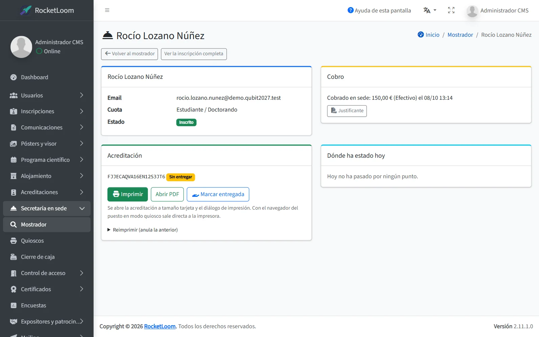Open Expositores y patrocinadores menu item
Image resolution: width=539 pixels, height=337 pixels.
point(47,321)
